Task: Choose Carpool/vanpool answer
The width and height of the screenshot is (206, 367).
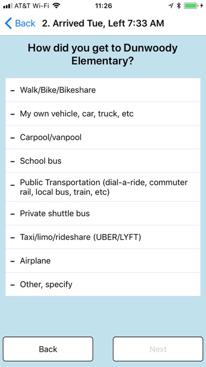Action: (103, 137)
